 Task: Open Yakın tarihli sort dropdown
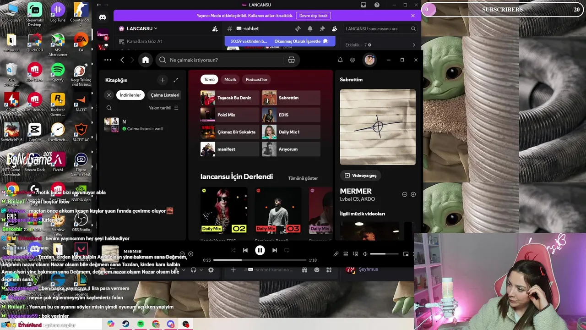(163, 108)
